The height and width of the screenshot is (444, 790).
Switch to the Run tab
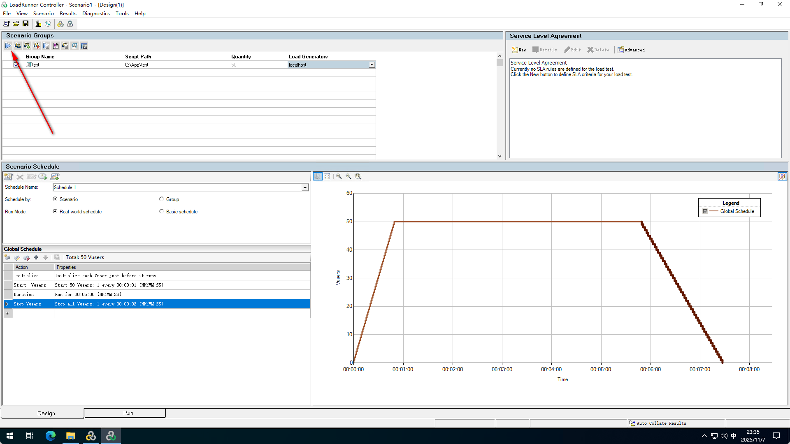click(128, 413)
